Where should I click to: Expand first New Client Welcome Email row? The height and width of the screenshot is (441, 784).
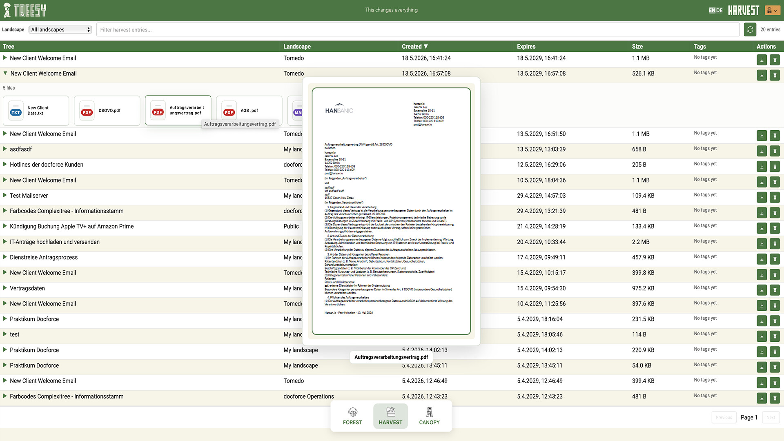click(5, 58)
